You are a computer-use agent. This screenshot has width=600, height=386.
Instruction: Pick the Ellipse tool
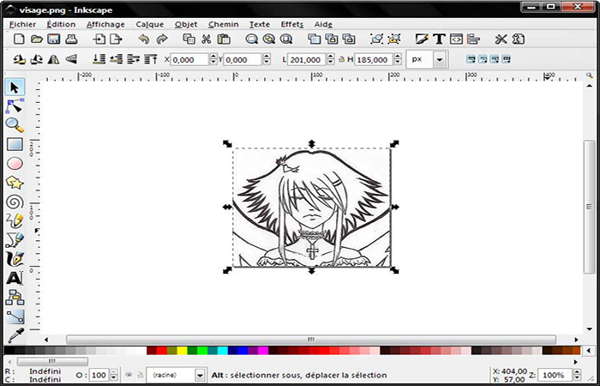coord(15,163)
